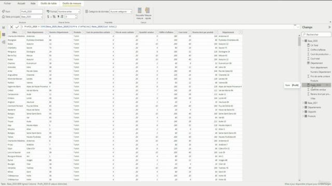Image resolution: width=332 pixels, height=186 pixels.
Task: Click sigma icon beside Cout total field
Action: [x=308, y=58]
